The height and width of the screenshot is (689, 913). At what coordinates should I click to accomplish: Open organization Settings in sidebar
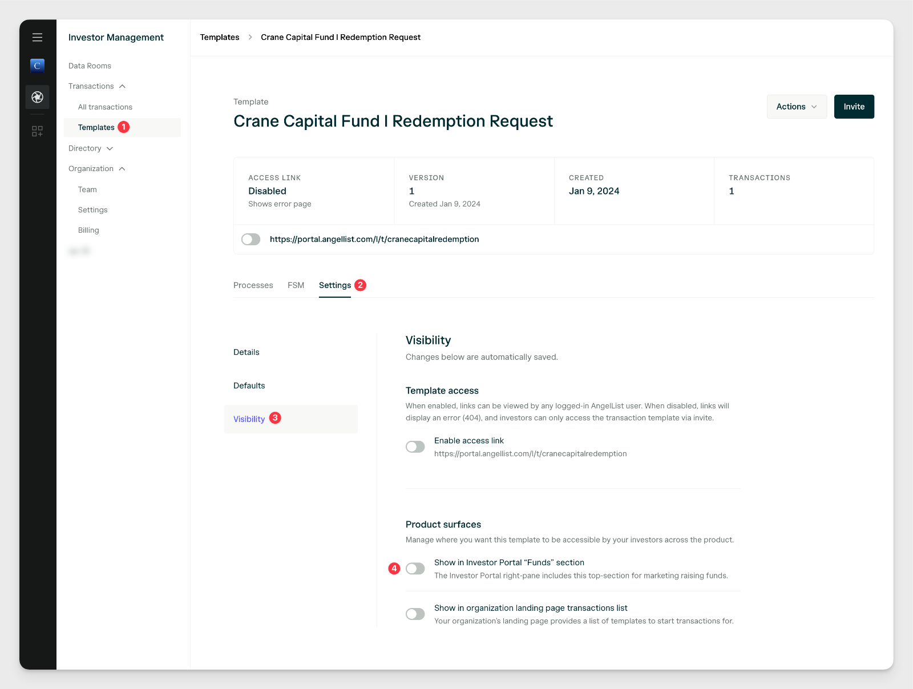click(93, 210)
